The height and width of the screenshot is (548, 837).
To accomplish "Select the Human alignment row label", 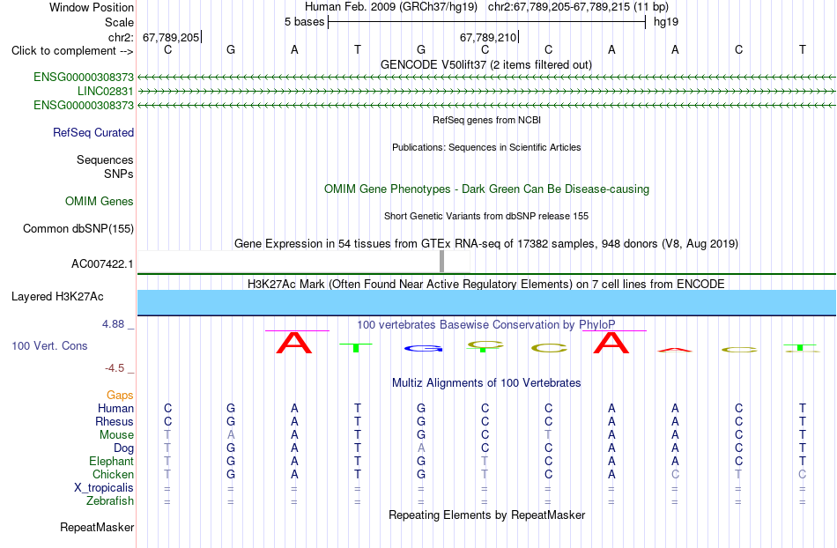I will pos(115,408).
